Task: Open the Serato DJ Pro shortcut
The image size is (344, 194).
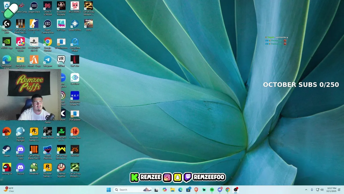Action: coord(75,26)
